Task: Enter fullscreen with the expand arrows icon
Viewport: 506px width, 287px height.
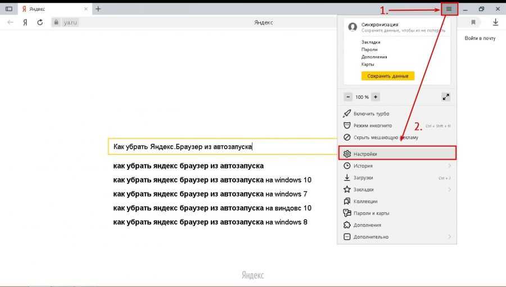Action: pos(446,97)
